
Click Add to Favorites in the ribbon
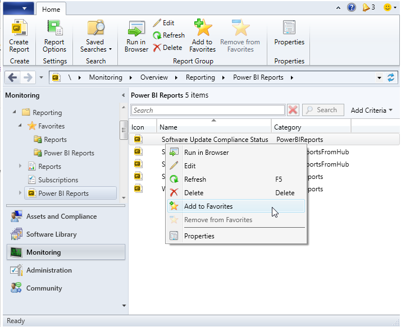203,36
